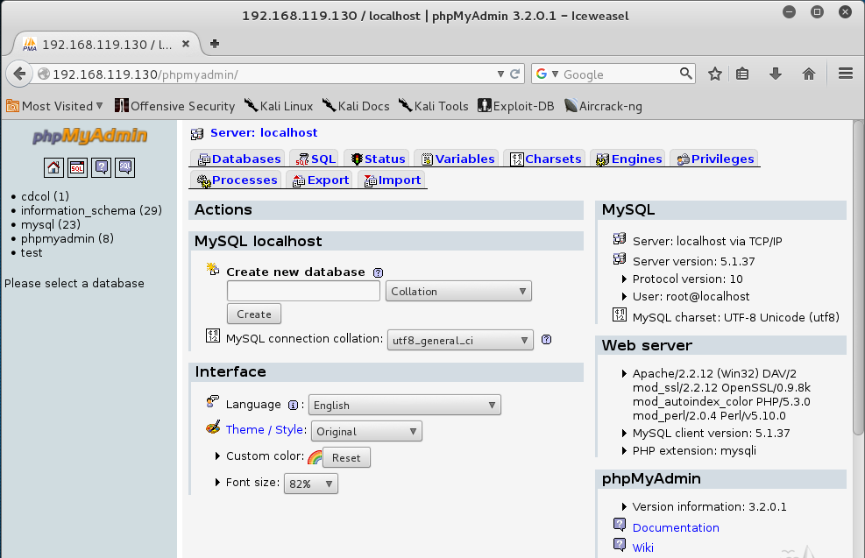Open the URL bar history dropdown arrow
865x558 pixels.
click(x=500, y=74)
